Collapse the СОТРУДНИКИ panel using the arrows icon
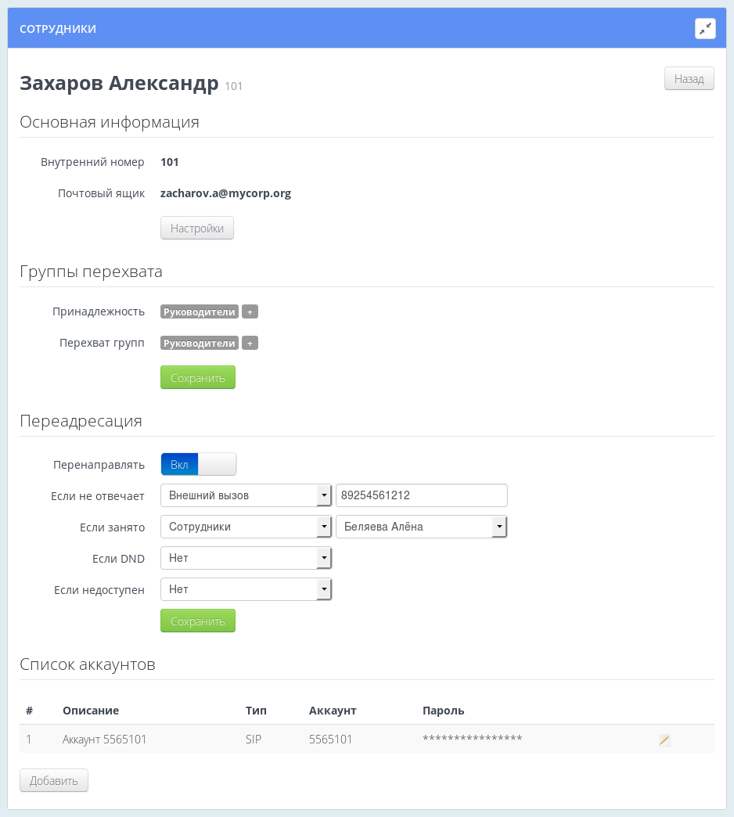 pyautogui.click(x=706, y=28)
